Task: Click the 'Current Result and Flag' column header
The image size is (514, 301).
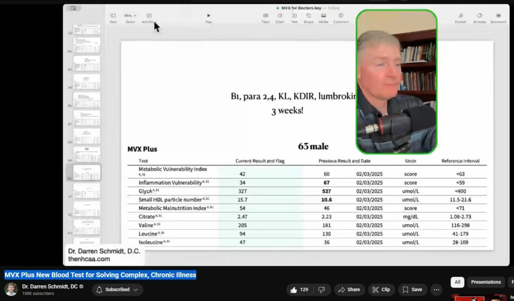Action: [x=260, y=161]
